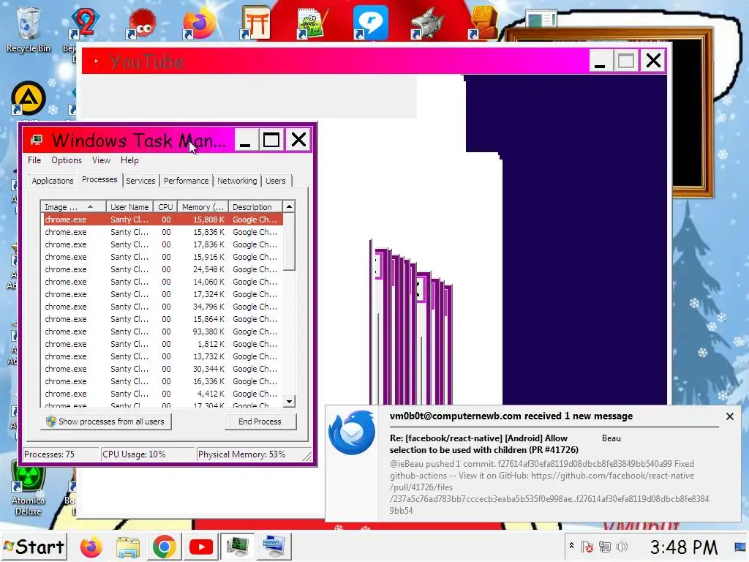Open the Recycle Bin desktop icon
749x562 pixels.
[28, 29]
